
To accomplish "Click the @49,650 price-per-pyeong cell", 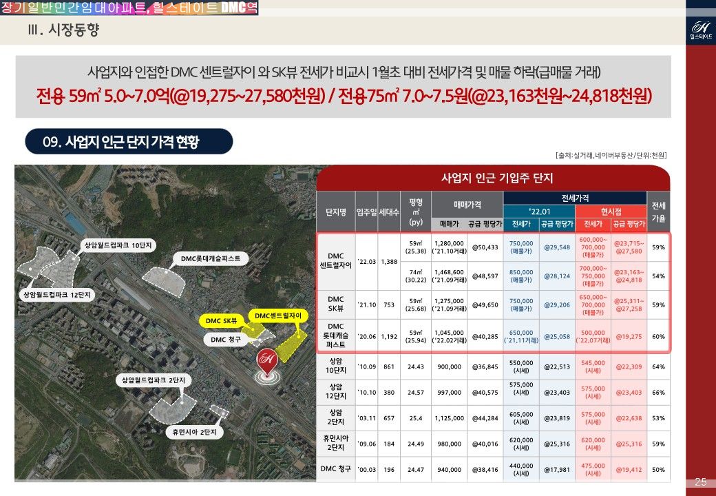I will [485, 304].
